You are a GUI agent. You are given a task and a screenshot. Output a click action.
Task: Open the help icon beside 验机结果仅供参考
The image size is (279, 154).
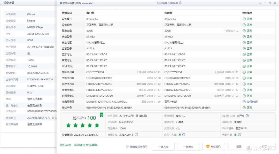pyautogui.click(x=181, y=3)
